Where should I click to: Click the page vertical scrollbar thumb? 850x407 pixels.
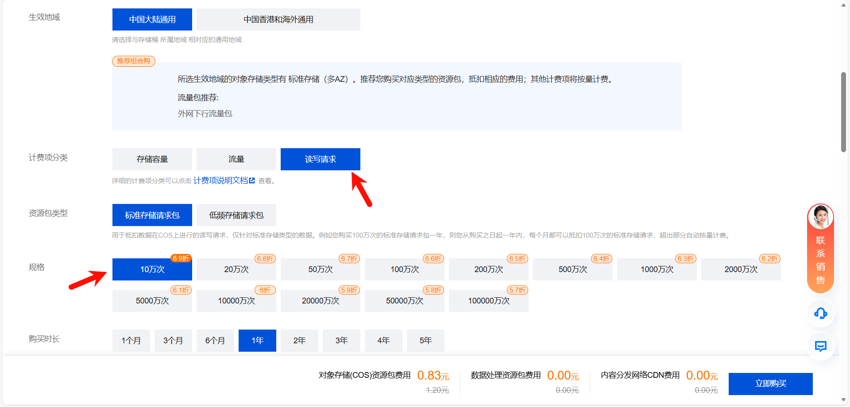point(843,112)
